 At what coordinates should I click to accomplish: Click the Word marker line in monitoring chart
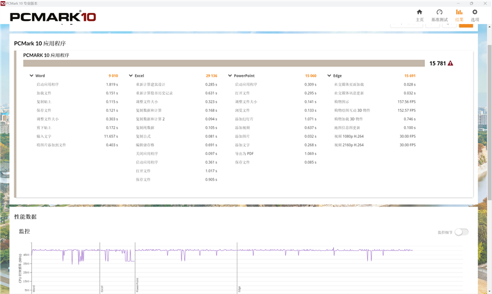[32, 268]
